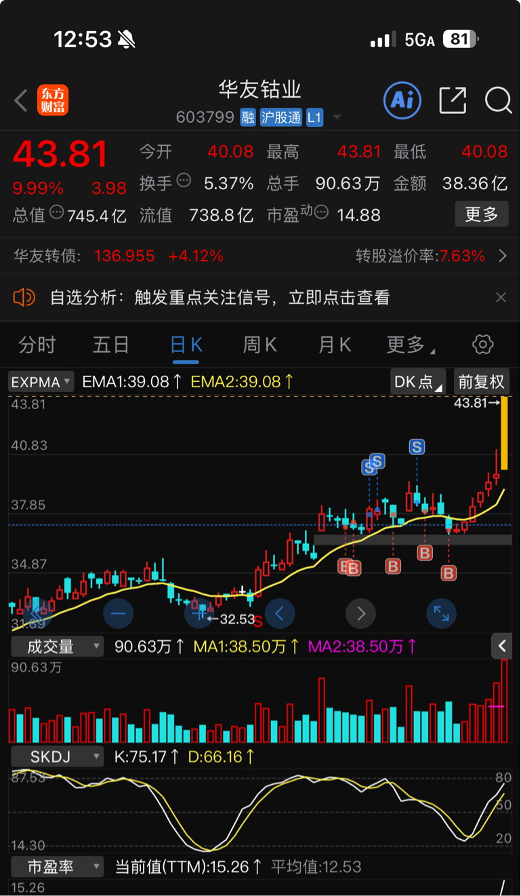Open the search magnifier icon
The width and height of the screenshot is (521, 896).
[x=498, y=100]
